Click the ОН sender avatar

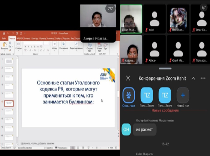coord(125,129)
